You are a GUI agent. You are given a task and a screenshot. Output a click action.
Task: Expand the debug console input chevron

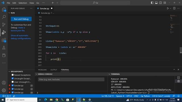pyautogui.click(x=37, y=93)
